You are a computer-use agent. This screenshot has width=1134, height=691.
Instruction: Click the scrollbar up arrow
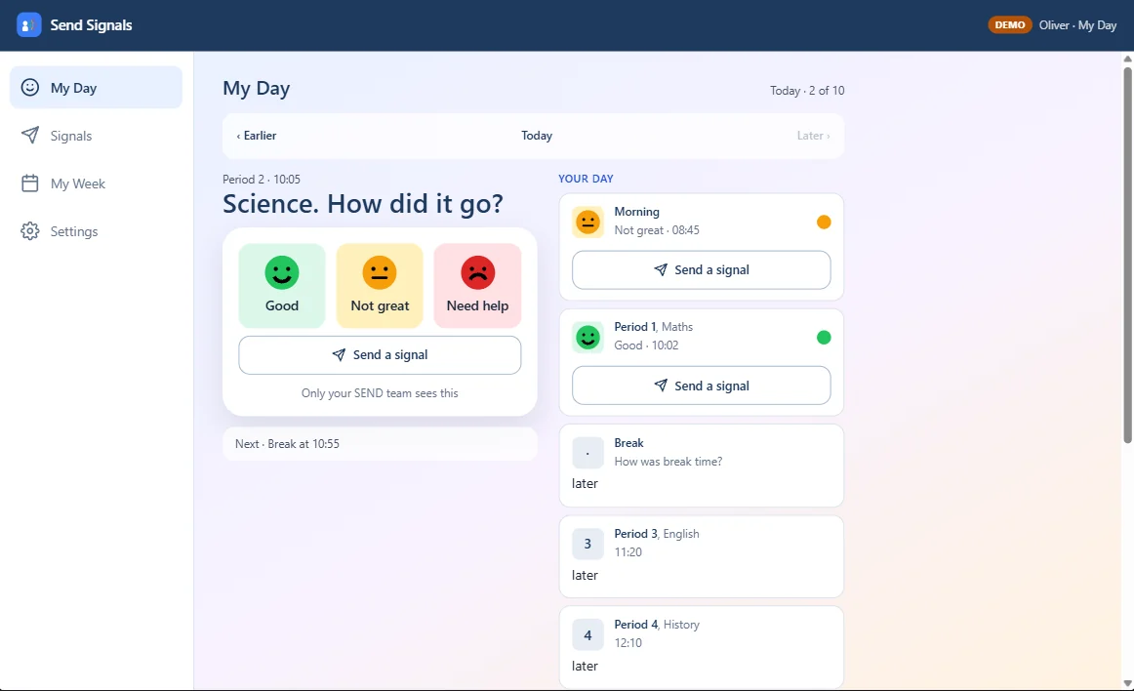1127,59
